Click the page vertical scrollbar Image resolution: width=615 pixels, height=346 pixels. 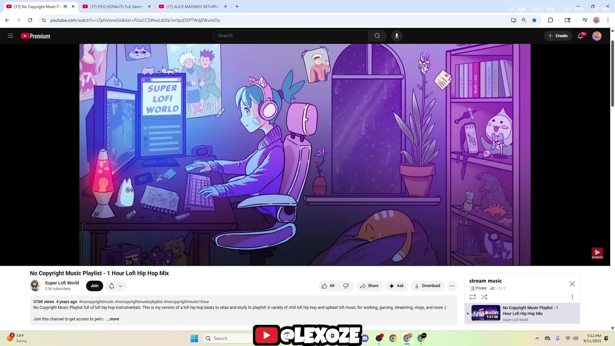point(612,73)
